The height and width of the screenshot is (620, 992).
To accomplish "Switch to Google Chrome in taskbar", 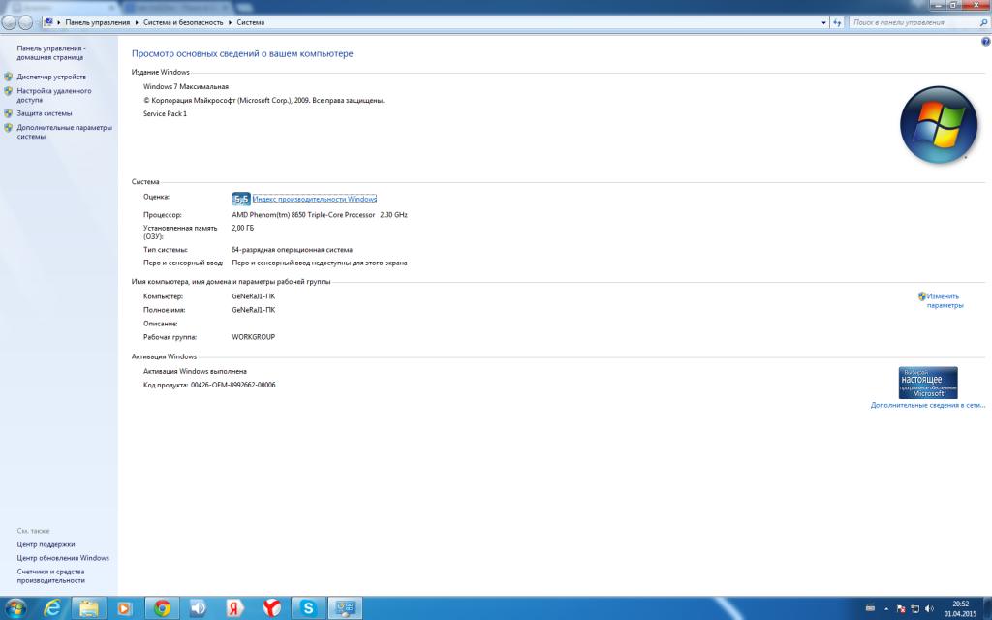I will pyautogui.click(x=163, y=608).
